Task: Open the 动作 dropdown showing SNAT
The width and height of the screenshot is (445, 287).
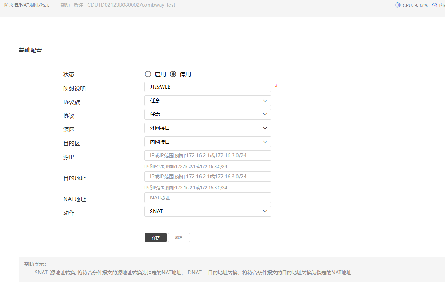Action: click(x=208, y=211)
